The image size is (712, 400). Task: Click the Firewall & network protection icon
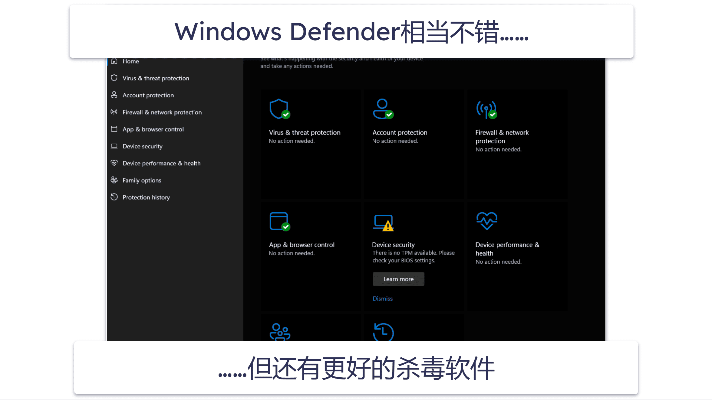(x=486, y=109)
